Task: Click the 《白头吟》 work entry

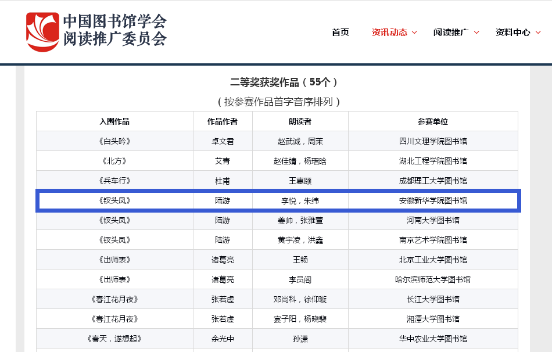Action: (x=114, y=141)
